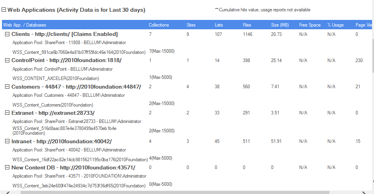Viewport: 374px width, 194px height.
Task: Sort by Sites column header
Action: pyautogui.click(x=191, y=25)
